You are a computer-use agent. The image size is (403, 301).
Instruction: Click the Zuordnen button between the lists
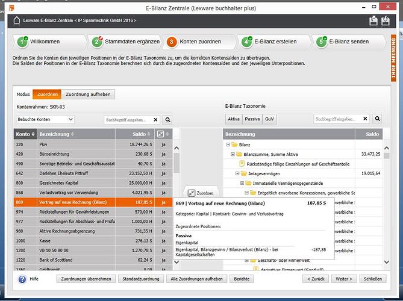(201, 193)
